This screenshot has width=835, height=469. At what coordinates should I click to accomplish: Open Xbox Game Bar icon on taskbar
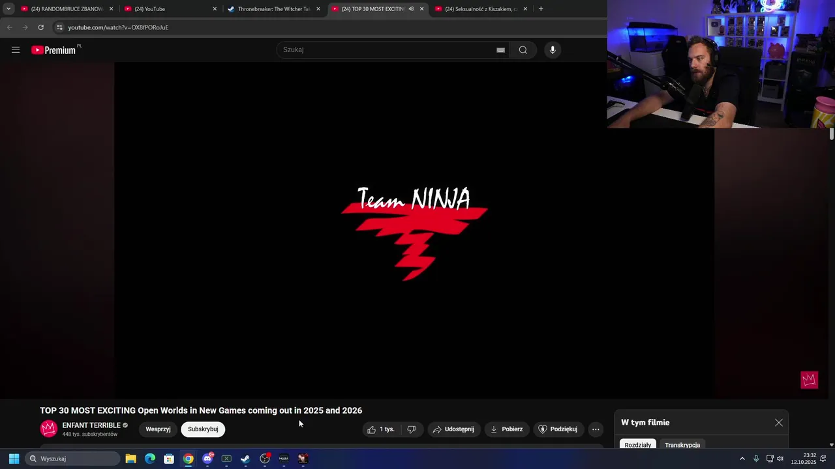tap(226, 459)
